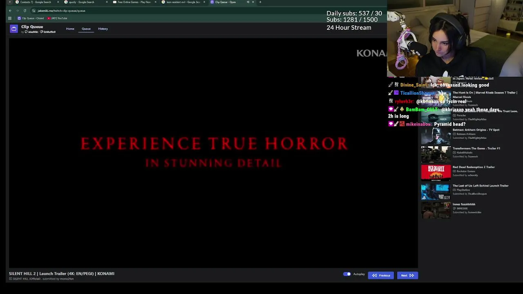Close the 'quotly - Google Search' tab
Viewport: 523px width, 294px height.
[x=107, y=2]
